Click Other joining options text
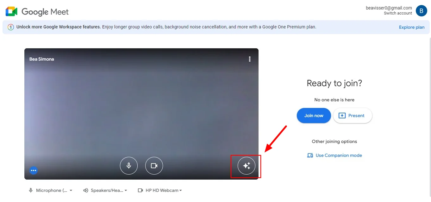Viewport: 431px width, 202px height. tap(334, 141)
